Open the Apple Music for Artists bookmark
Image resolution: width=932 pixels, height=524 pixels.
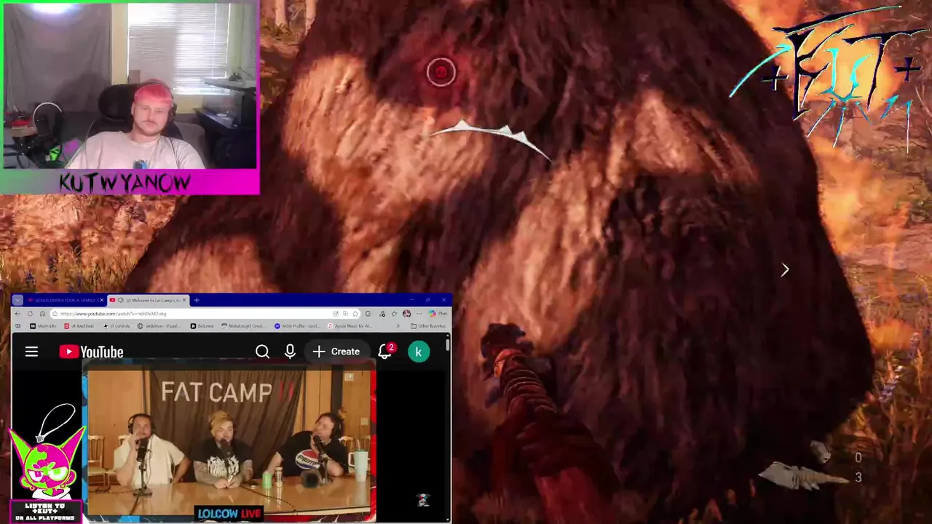(349, 326)
